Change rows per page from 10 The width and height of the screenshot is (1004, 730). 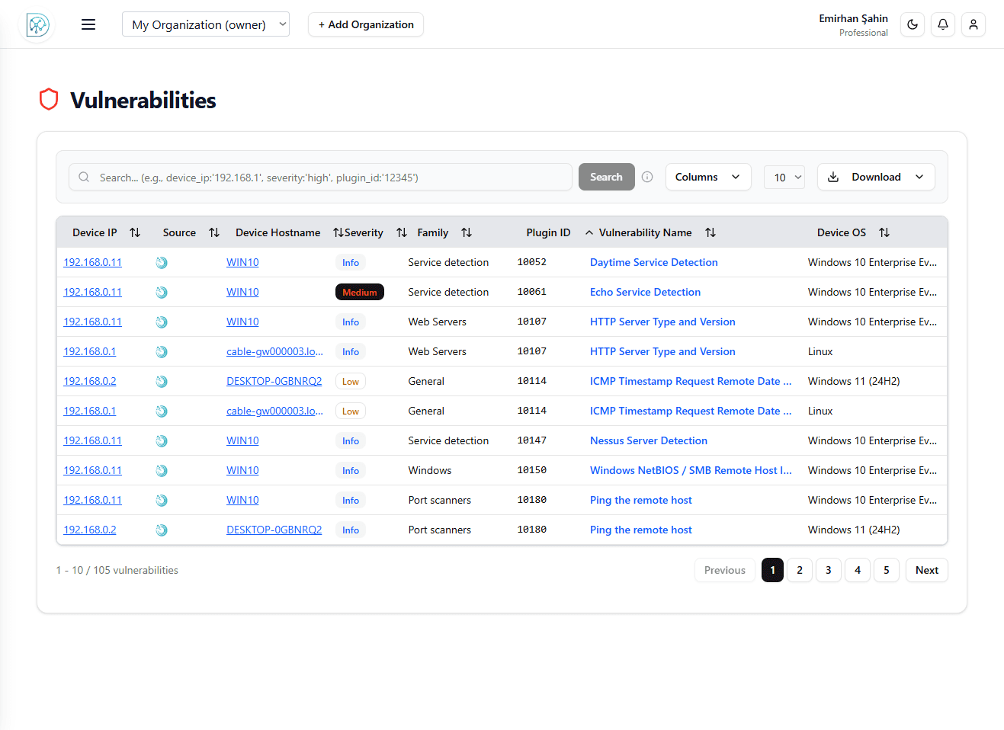point(784,178)
